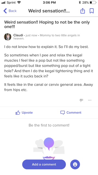The height and width of the screenshot is (175, 98).
Task: Open Claudi's profile picture
Action: [x=8, y=37]
